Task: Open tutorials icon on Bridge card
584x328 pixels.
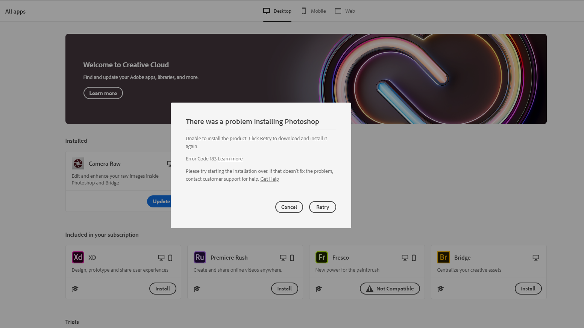Action: point(441,289)
